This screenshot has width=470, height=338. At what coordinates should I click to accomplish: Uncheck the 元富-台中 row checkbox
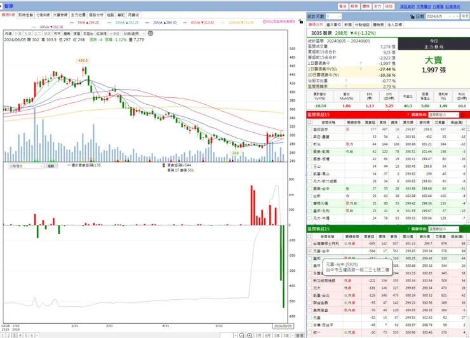309,251
